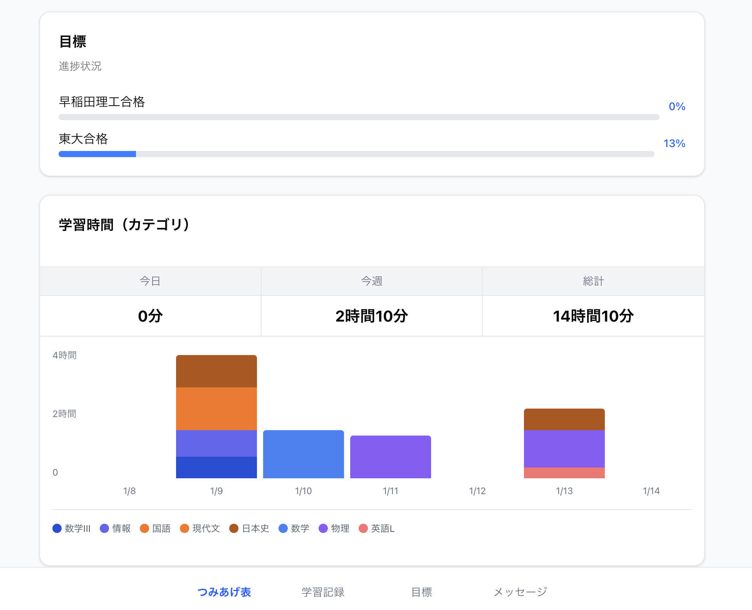Click the 現代文 legend marker

point(185,529)
